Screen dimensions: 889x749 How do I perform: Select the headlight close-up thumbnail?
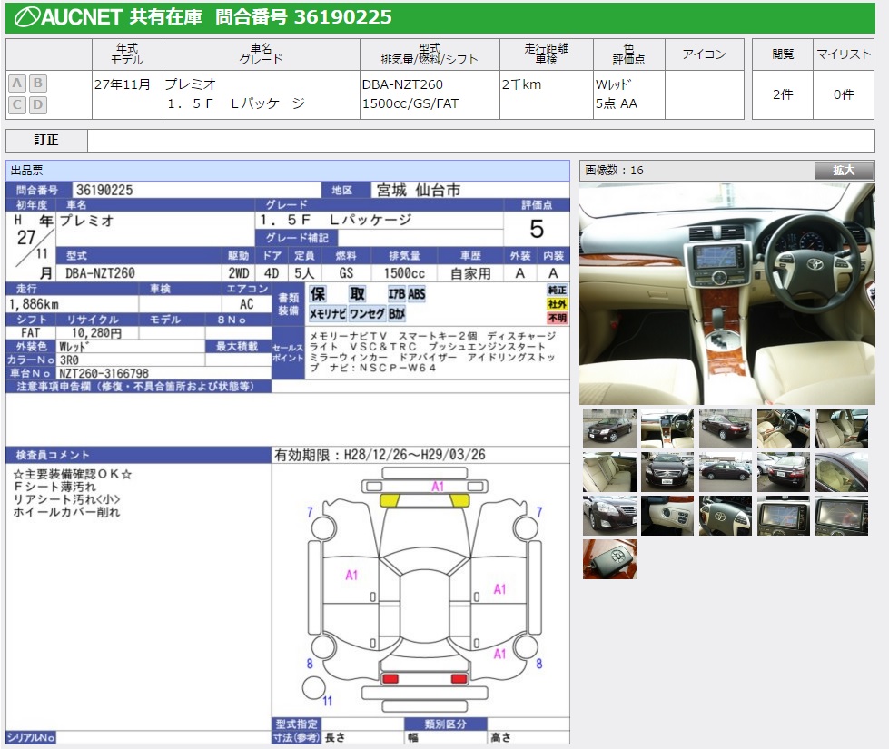click(x=609, y=516)
